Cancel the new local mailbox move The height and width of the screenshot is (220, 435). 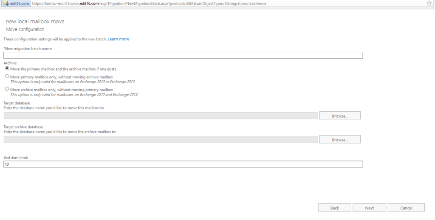(406, 208)
